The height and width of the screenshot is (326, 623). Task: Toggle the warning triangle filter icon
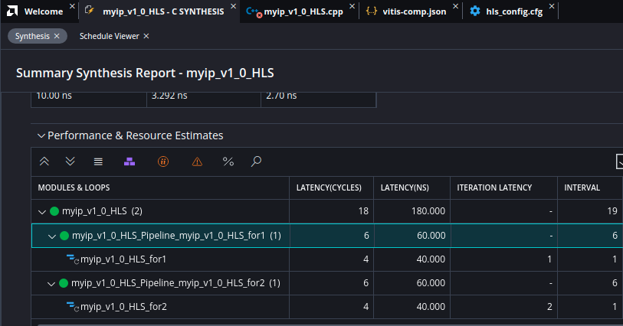point(197,161)
